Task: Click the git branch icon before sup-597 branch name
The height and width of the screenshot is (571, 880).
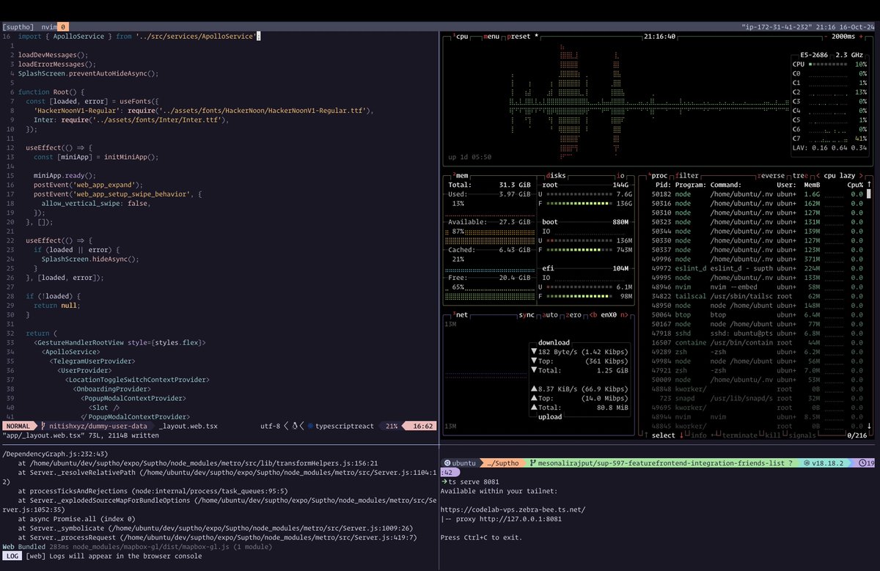Action: click(533, 463)
